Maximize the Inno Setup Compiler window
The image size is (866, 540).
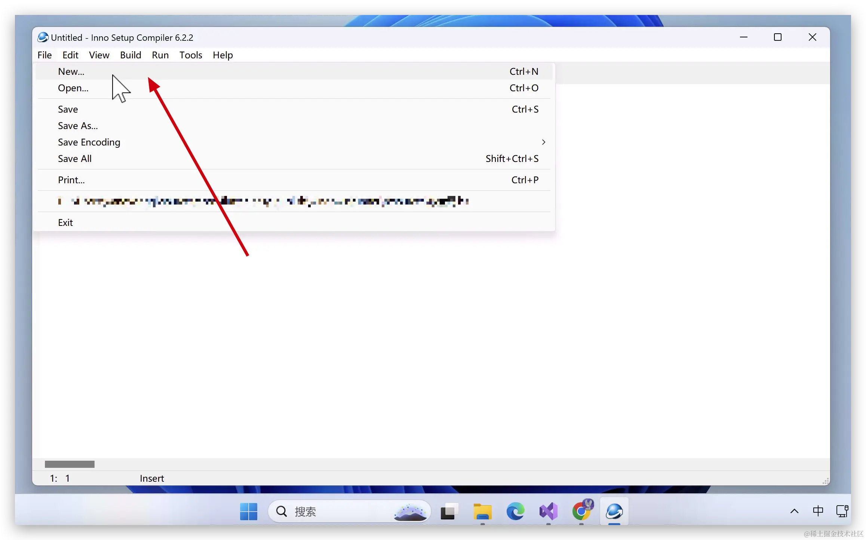click(x=778, y=37)
